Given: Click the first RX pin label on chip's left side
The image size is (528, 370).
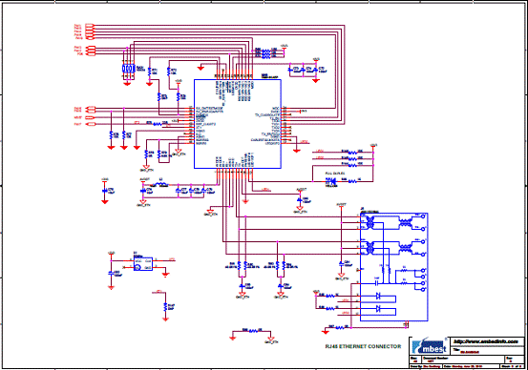Looking at the screenshot, I should pyautogui.click(x=209, y=109).
